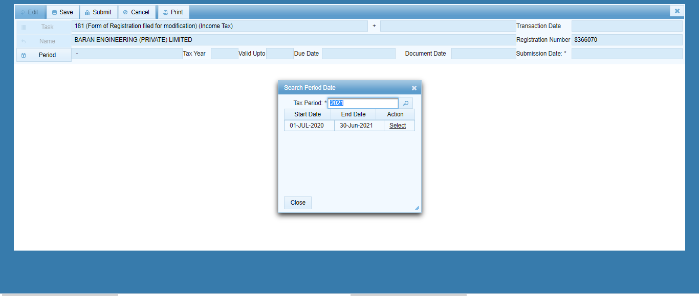Click the plus sign beside the Task field
699x296 pixels.
(374, 26)
